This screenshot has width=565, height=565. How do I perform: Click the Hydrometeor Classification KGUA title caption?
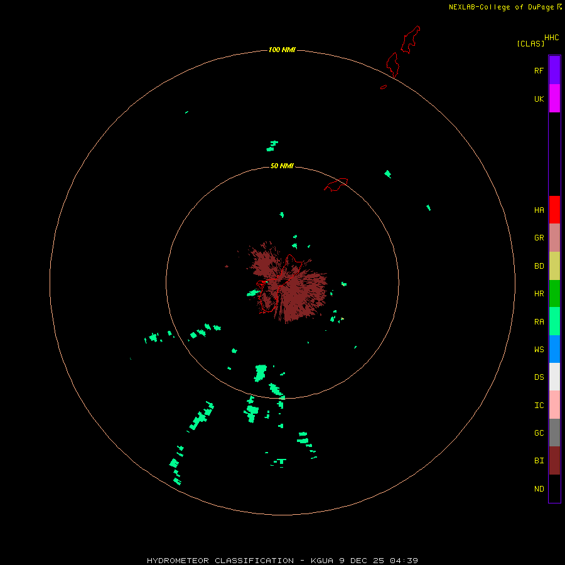tap(282, 561)
